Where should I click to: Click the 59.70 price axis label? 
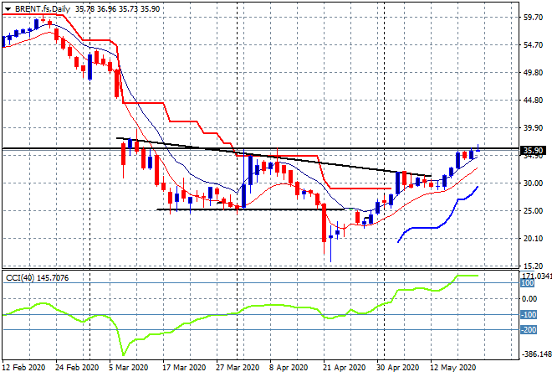tap(533, 17)
